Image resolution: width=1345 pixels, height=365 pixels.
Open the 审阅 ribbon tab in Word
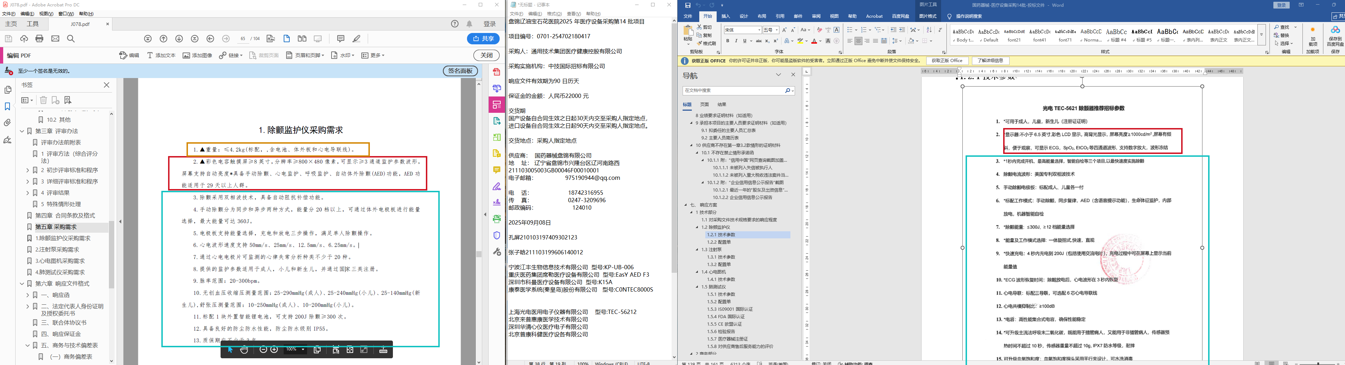816,16
